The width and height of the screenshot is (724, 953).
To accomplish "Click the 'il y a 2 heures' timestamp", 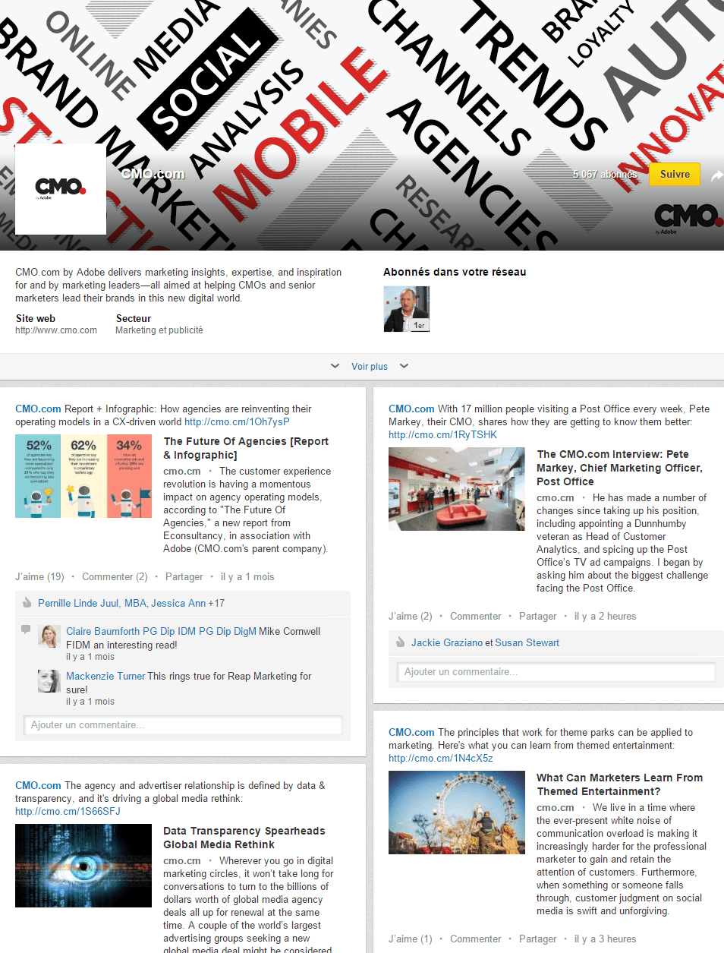I will (x=606, y=617).
